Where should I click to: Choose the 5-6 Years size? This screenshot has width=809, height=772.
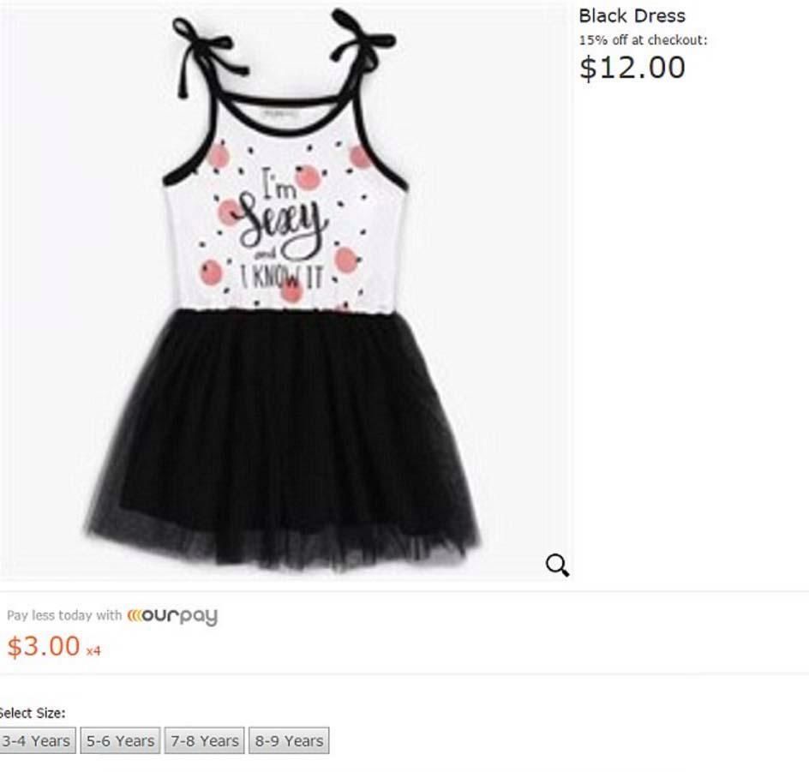pyautogui.click(x=120, y=740)
